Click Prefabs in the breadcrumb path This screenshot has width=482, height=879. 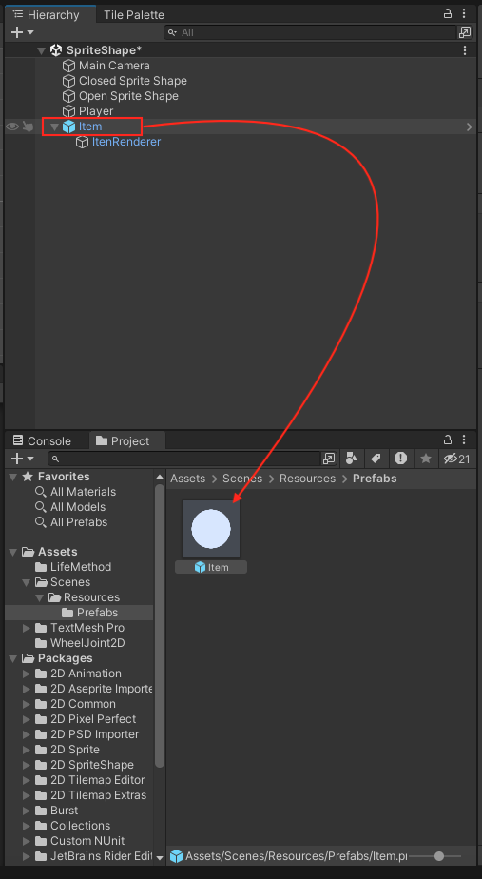tap(375, 479)
